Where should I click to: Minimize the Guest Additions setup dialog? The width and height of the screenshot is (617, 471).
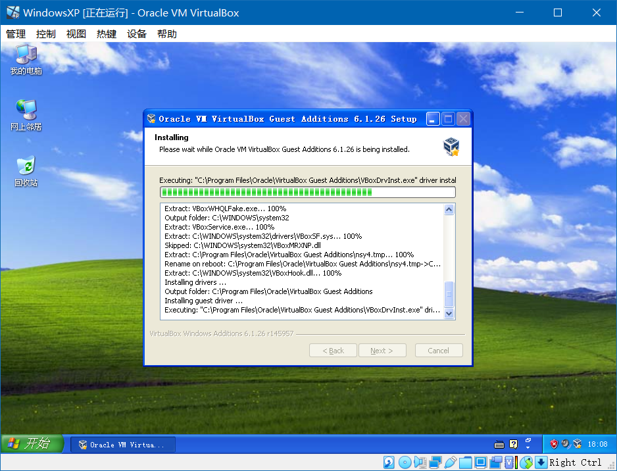pos(433,119)
